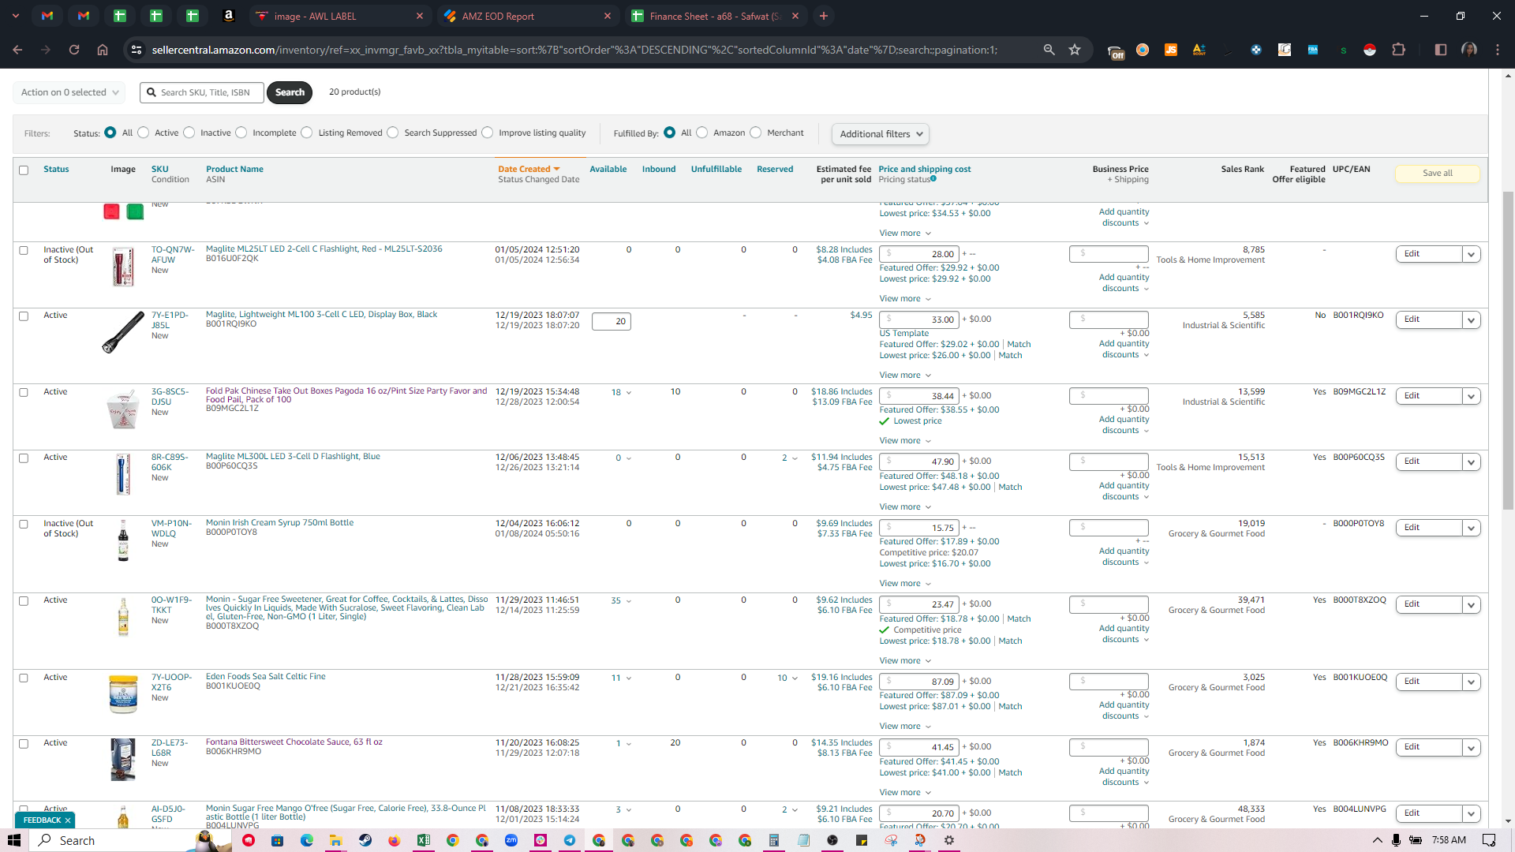Tick the checkbox for Eden Foods Sea Salt row
The image size is (1515, 852).
tap(24, 678)
